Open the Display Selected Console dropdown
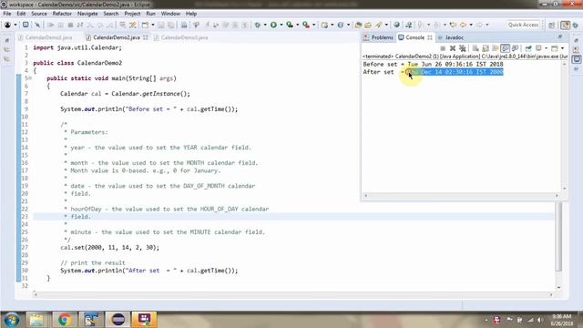Screen dimensions: 583x328 click(546, 48)
